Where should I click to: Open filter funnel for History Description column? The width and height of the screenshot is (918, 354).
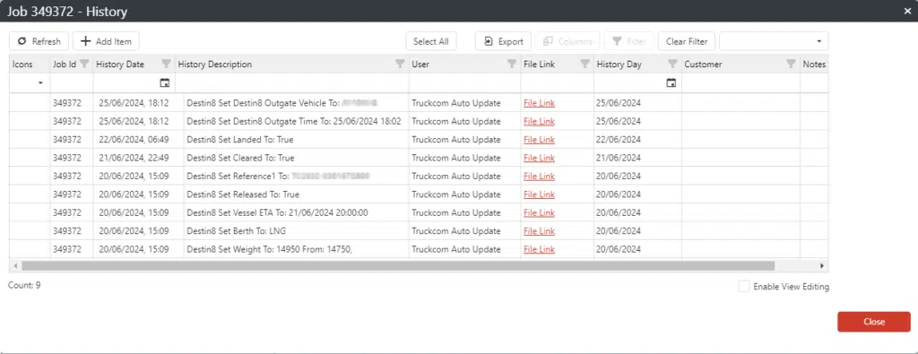[401, 64]
